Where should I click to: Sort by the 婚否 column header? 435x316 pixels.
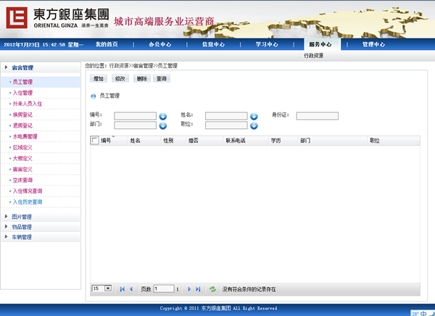point(204,141)
